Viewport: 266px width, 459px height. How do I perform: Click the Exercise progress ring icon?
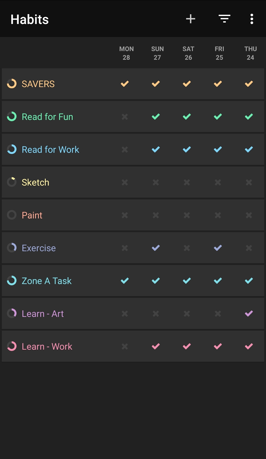pyautogui.click(x=12, y=248)
